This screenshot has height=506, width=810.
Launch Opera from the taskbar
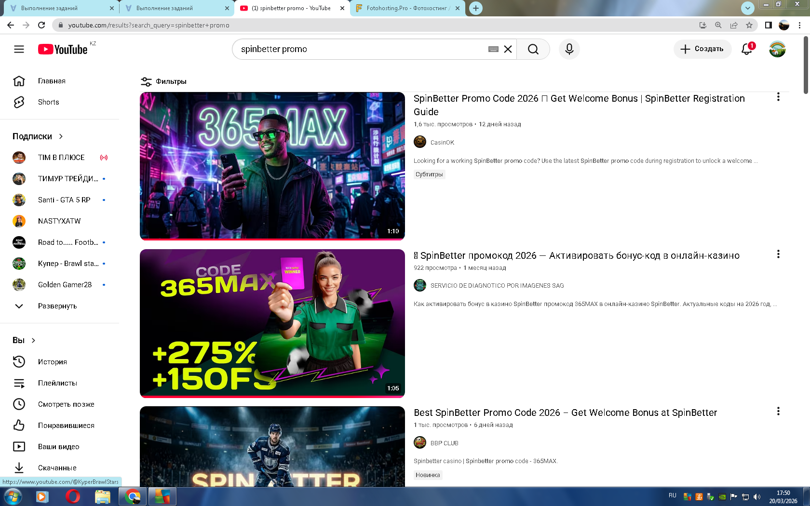(72, 496)
